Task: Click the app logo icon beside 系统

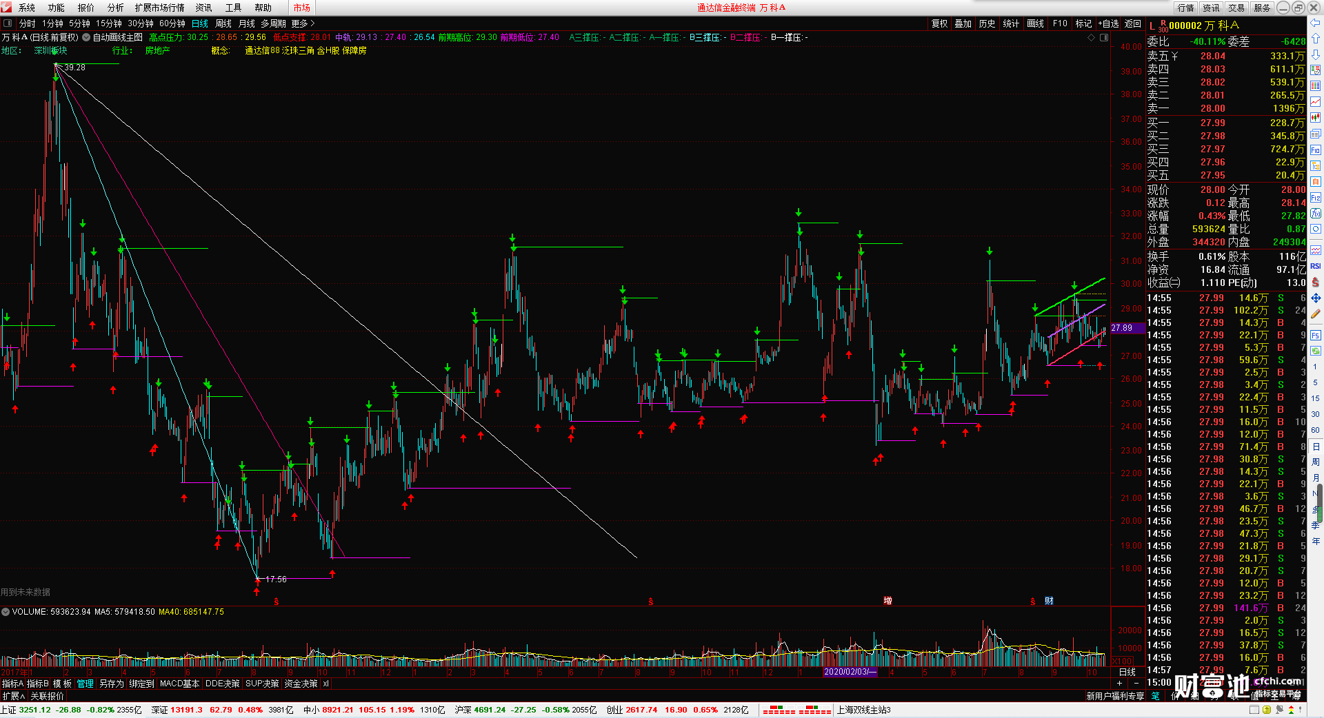Action: 7,8
